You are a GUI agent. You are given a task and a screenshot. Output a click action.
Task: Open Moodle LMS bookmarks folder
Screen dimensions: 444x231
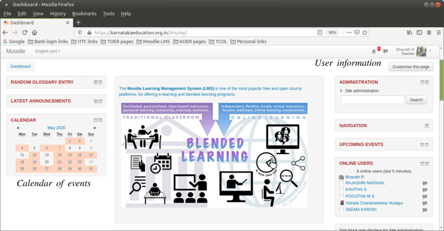tap(153, 42)
